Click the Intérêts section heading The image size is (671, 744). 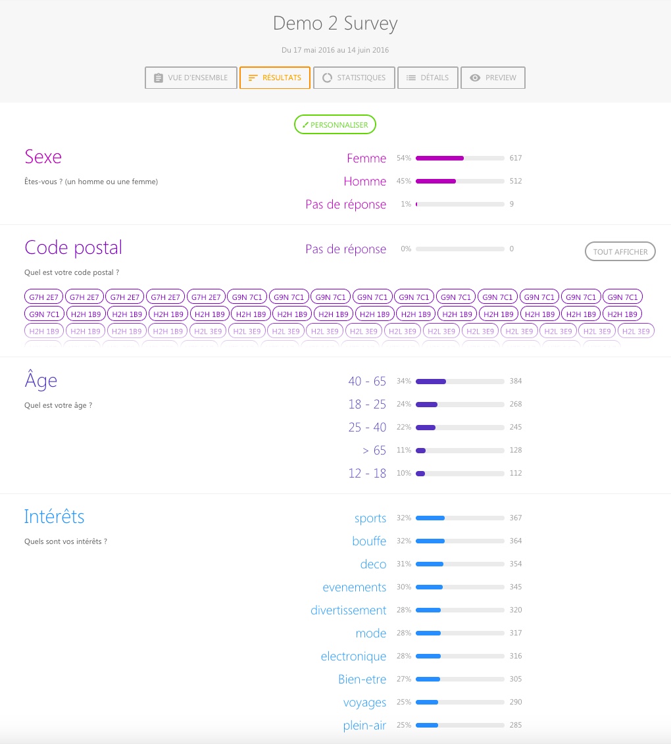click(54, 516)
